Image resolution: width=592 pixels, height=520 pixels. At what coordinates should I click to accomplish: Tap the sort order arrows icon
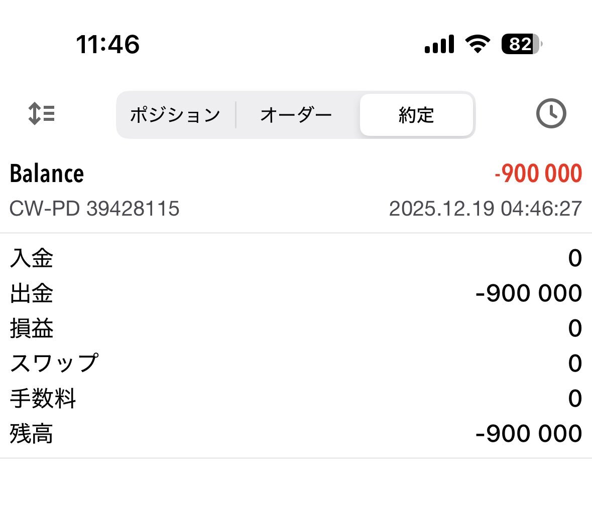coord(42,113)
